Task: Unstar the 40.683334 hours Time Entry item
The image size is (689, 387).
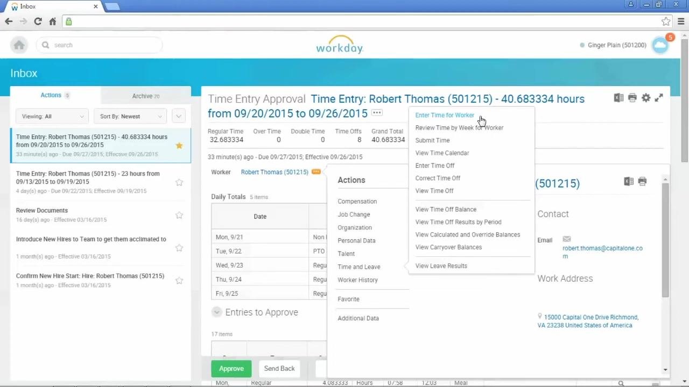Action: (x=179, y=145)
